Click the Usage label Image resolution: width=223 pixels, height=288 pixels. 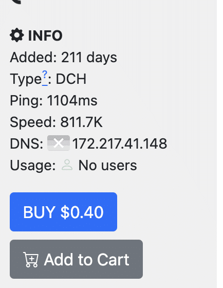(x=33, y=166)
